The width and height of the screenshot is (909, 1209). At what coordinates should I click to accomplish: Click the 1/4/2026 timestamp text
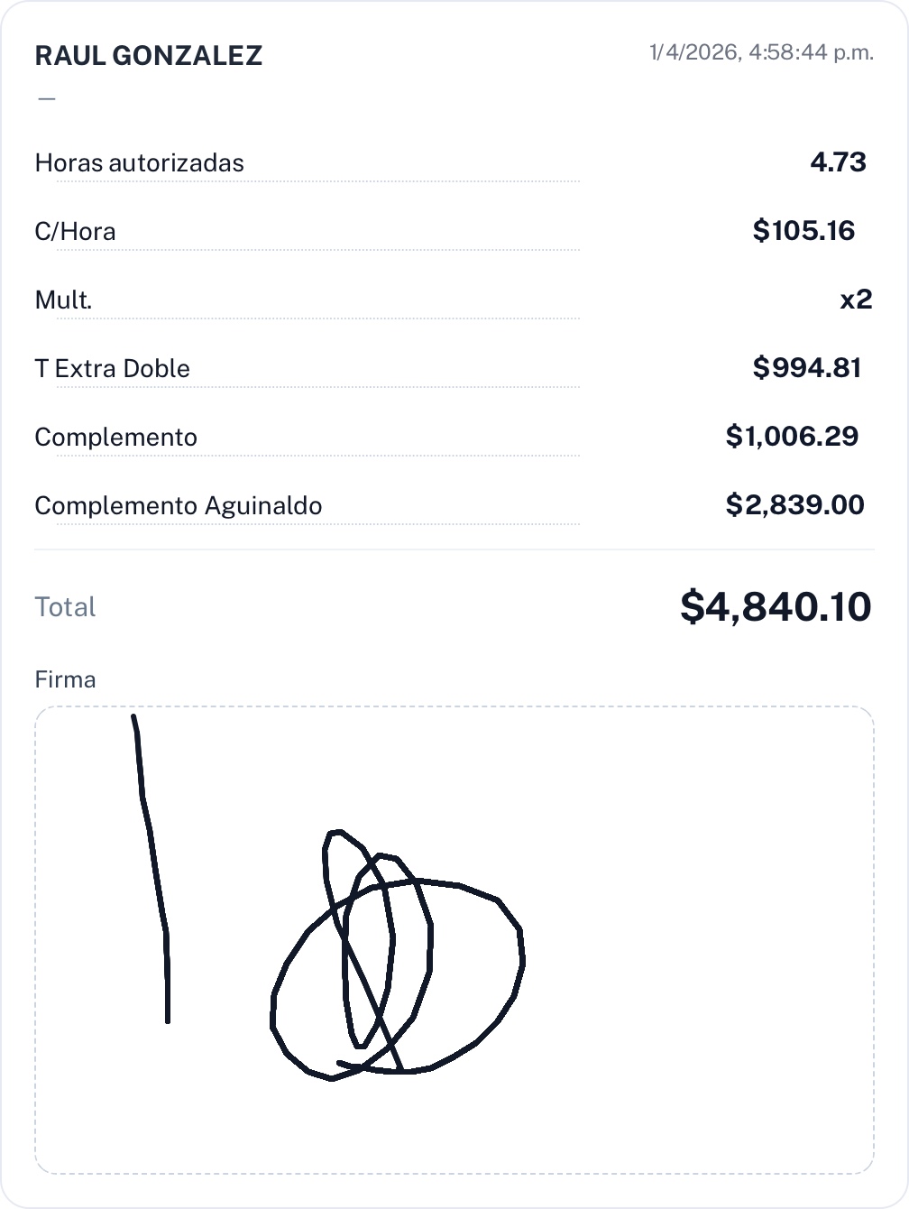click(x=761, y=52)
